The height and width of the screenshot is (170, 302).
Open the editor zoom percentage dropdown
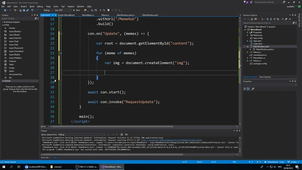click(x=48, y=127)
